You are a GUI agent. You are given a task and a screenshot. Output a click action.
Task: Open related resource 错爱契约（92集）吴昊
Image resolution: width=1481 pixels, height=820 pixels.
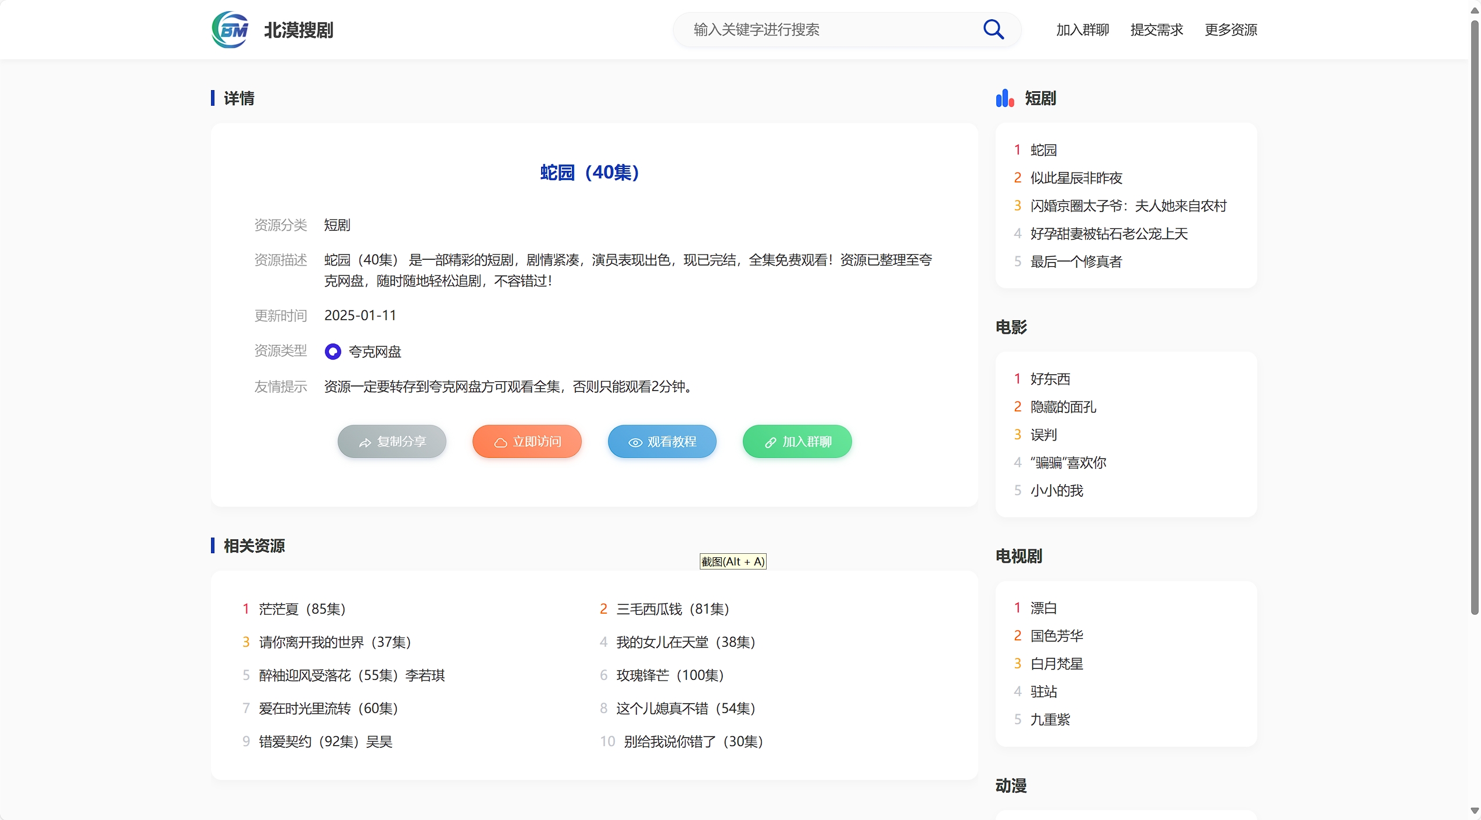tap(326, 742)
